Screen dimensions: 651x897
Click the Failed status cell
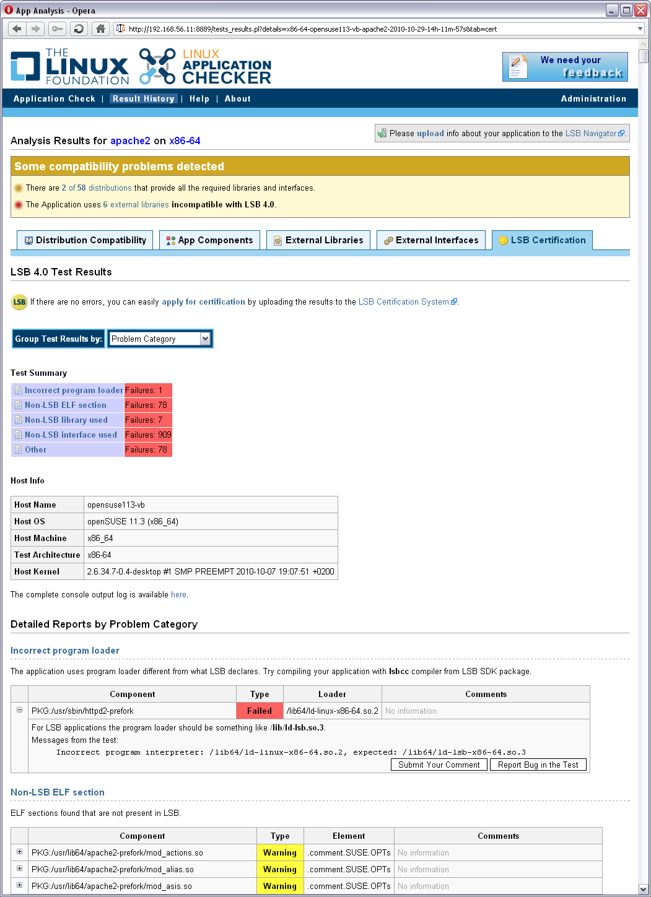coord(260,711)
